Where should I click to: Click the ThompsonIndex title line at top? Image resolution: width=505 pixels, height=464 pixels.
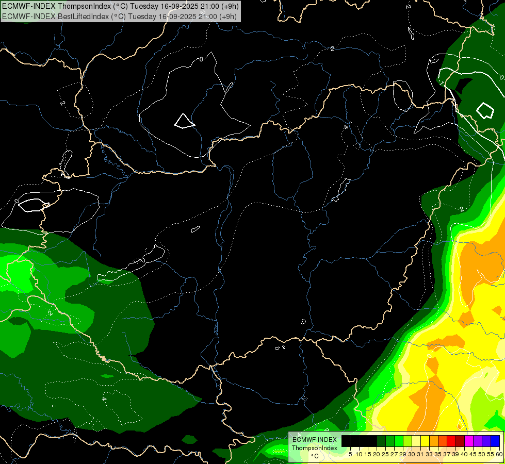coord(120,6)
